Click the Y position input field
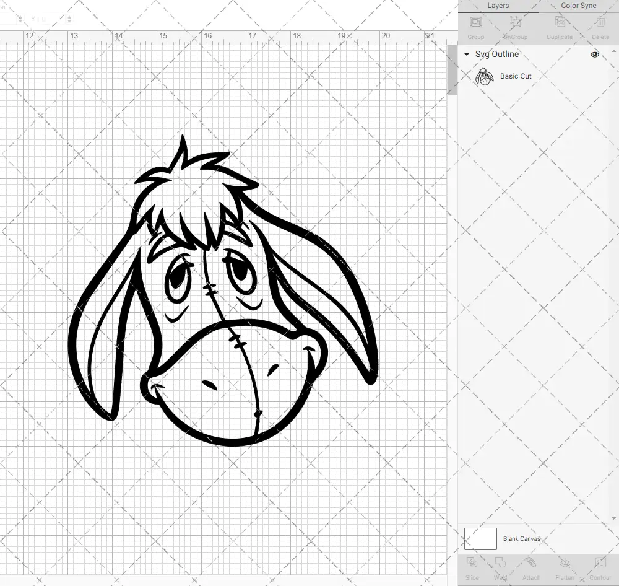This screenshot has height=586, width=619. coord(52,19)
